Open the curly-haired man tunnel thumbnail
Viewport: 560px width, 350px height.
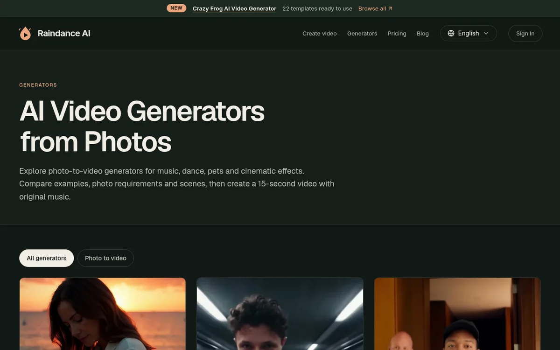(280, 314)
